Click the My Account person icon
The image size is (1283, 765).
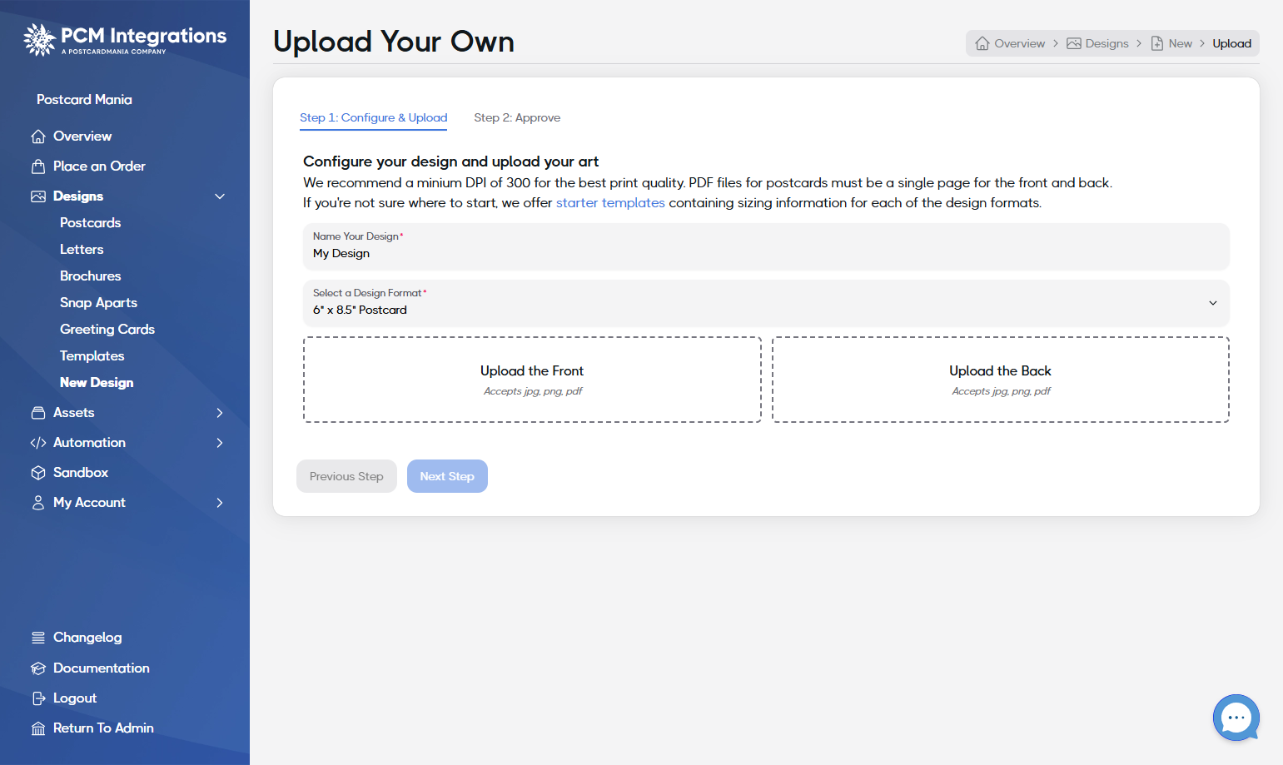tap(38, 503)
